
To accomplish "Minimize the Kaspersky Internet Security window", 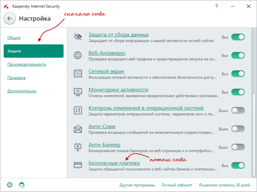I will coord(232,6).
